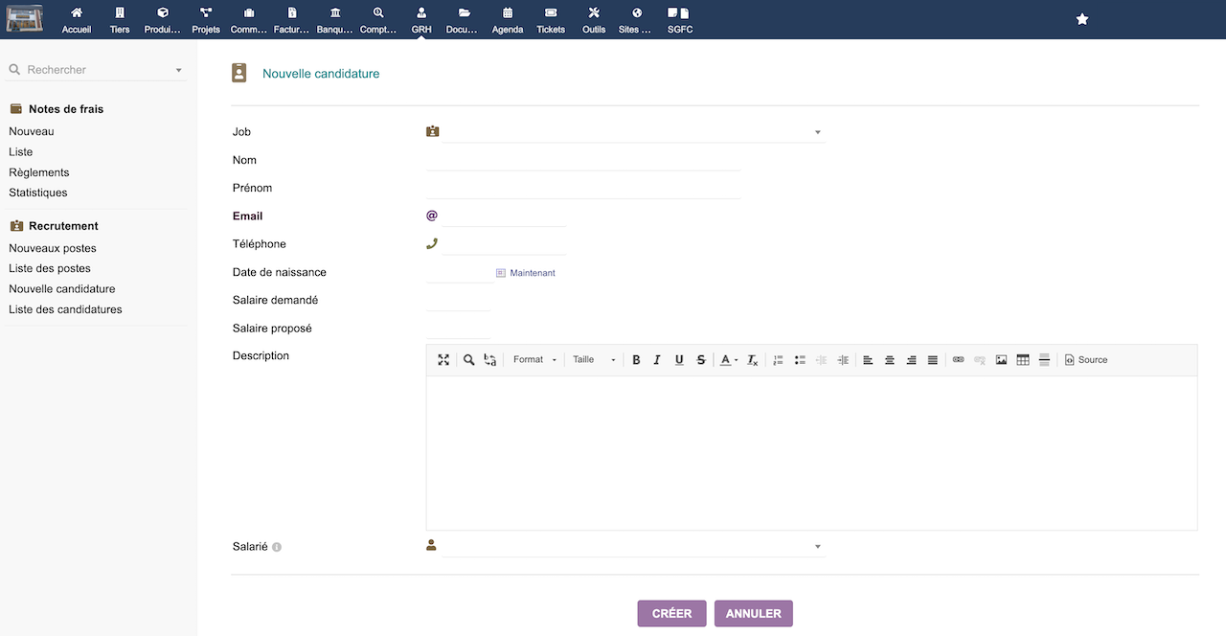Toggle bold formatting in editor
This screenshot has height=636, width=1226.
pos(636,360)
